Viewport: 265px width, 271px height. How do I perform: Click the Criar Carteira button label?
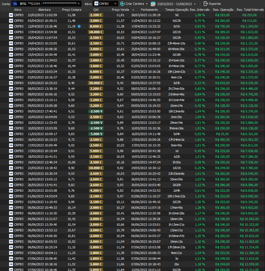pyautogui.click(x=135, y=4)
